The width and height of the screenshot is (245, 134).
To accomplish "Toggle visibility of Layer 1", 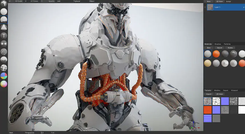I will [205, 7].
